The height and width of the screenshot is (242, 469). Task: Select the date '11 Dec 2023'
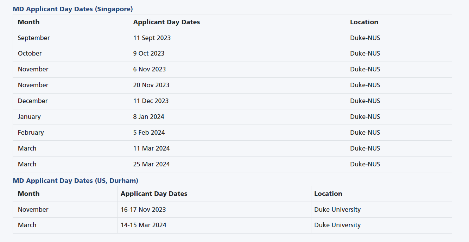click(x=151, y=101)
